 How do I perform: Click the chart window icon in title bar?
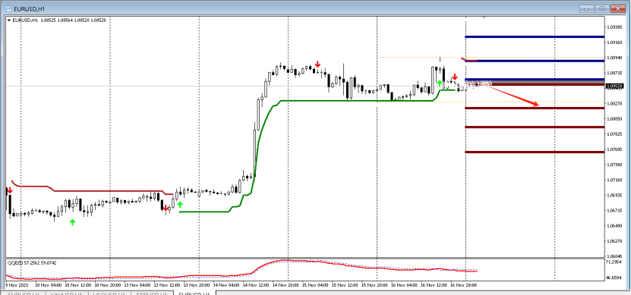pyautogui.click(x=8, y=8)
